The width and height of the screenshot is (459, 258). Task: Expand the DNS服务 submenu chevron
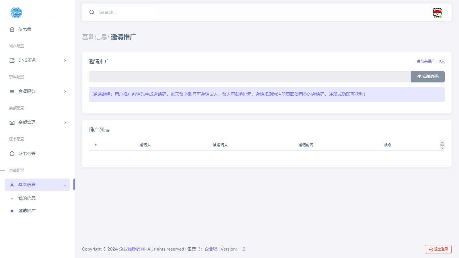tap(65, 60)
